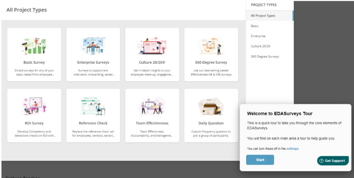Click the PROJECT TYPES sidebar header
The image size is (354, 178).
[264, 5]
